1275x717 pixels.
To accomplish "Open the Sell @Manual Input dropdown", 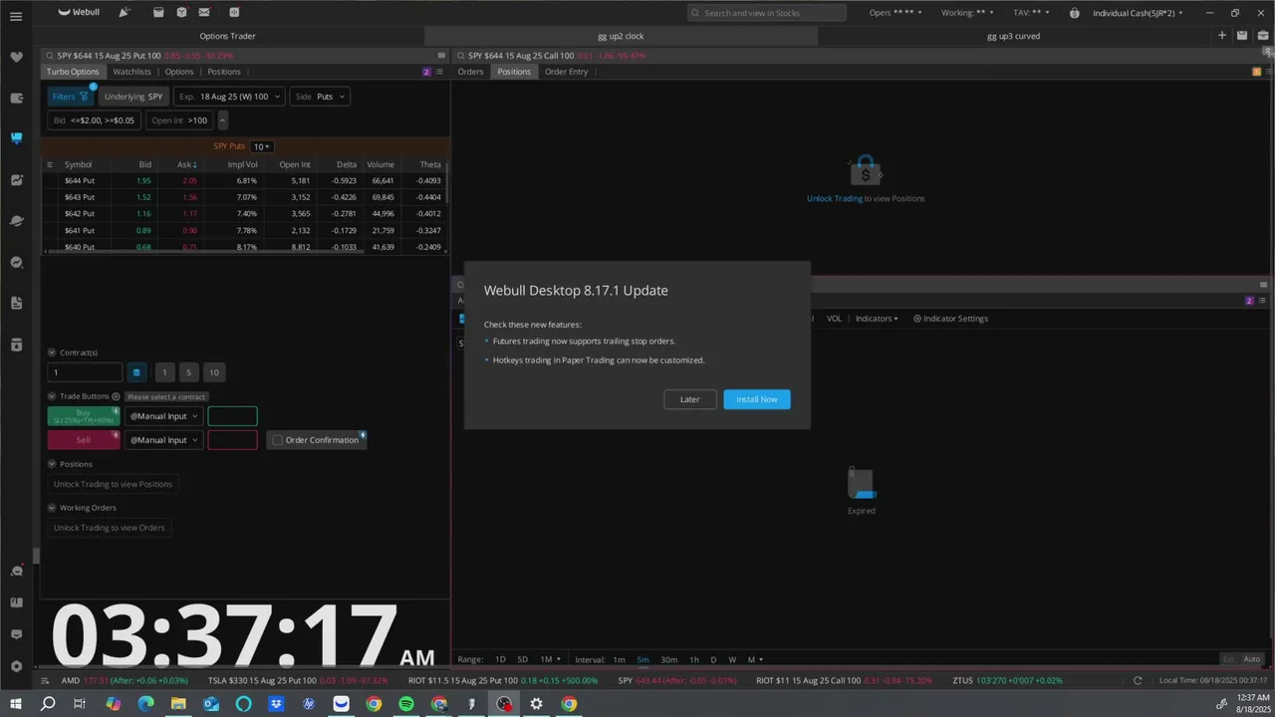I will click(163, 440).
